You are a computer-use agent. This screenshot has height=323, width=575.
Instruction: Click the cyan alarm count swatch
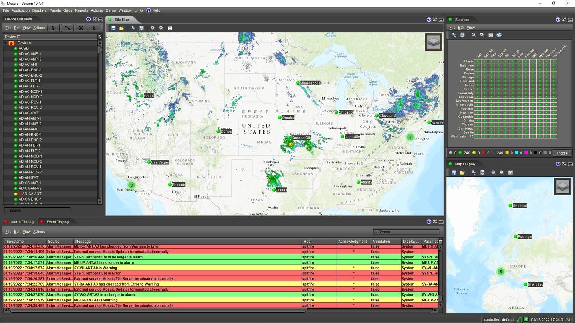click(x=516, y=152)
